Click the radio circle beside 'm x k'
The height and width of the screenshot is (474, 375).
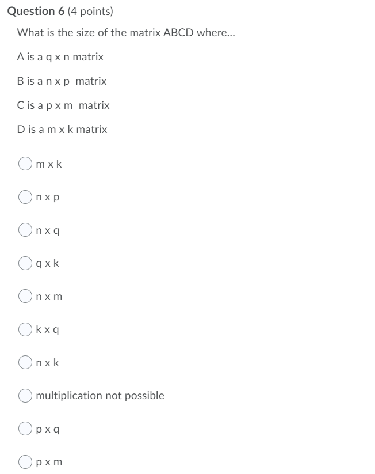point(25,164)
